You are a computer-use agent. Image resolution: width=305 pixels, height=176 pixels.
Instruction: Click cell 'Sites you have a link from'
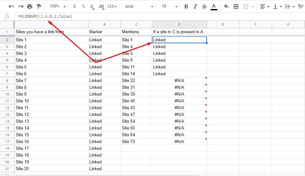pyautogui.click(x=52, y=32)
